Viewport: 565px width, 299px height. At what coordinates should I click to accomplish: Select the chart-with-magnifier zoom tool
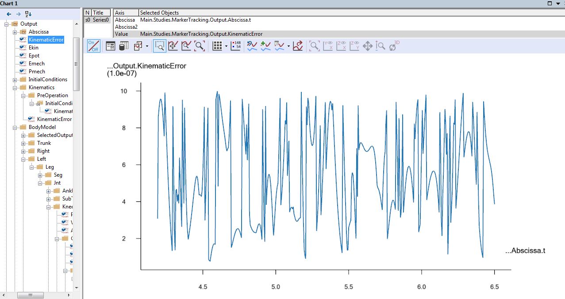(x=186, y=45)
